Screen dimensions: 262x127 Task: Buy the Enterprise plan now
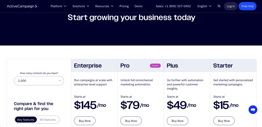tap(85, 121)
